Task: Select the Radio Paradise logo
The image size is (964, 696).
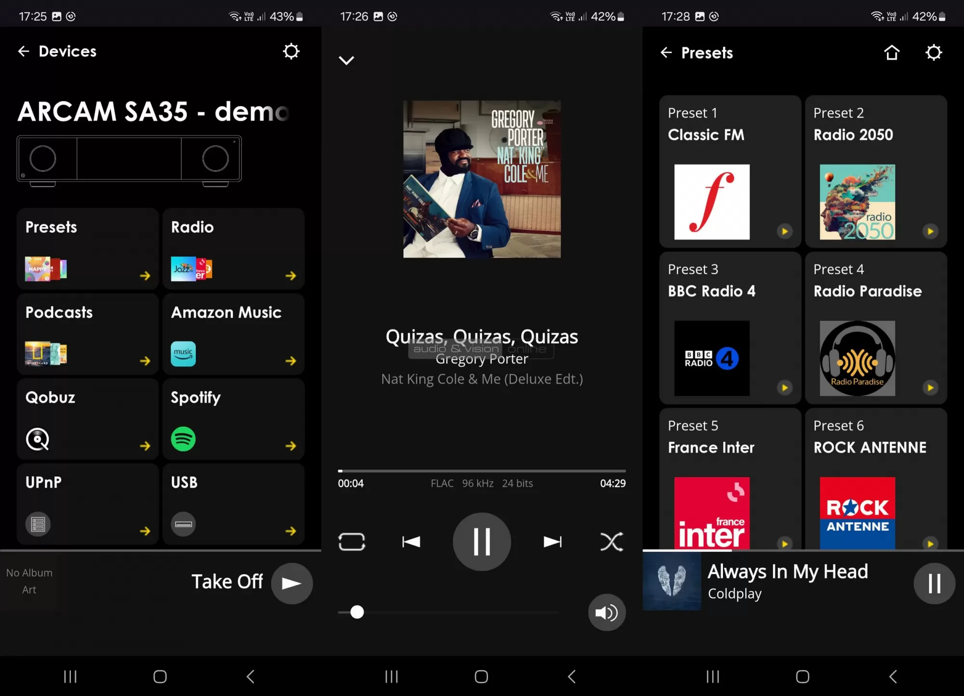Action: [x=857, y=358]
